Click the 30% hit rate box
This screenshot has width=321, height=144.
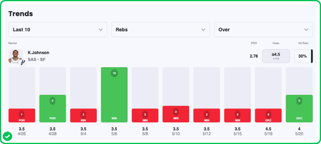303,56
